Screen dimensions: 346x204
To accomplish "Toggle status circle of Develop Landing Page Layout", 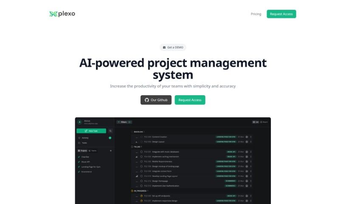I will point(141,176).
